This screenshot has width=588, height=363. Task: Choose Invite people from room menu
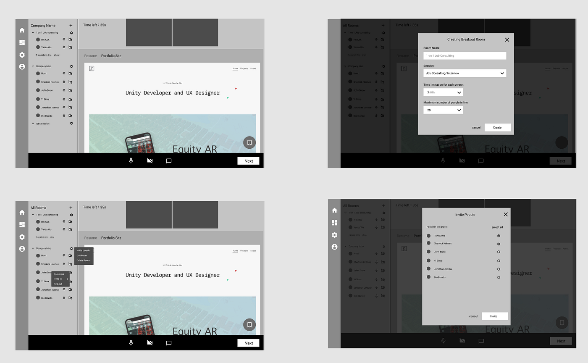click(x=83, y=250)
